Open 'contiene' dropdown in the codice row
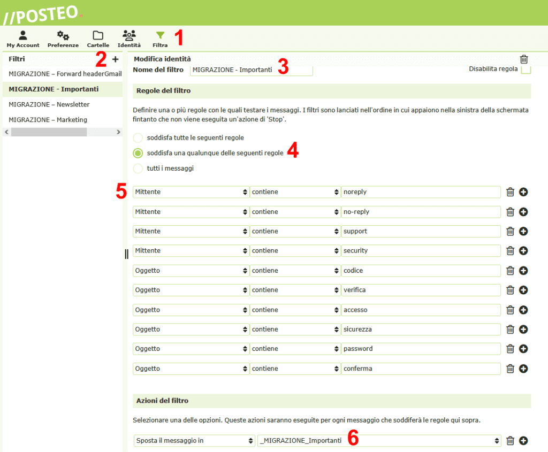Viewport: 548px width, 452px height. [295, 271]
